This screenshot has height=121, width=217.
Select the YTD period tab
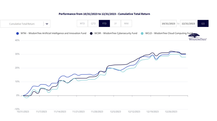tap(104, 23)
